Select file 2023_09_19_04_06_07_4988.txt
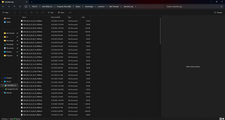The height and width of the screenshot is (120, 225). click(56, 115)
